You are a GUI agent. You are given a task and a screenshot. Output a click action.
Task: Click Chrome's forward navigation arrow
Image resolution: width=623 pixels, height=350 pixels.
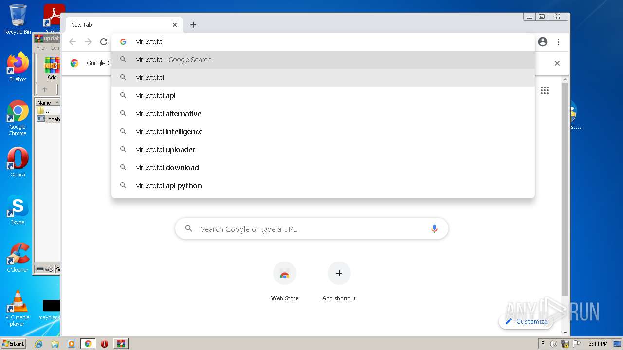[88, 42]
